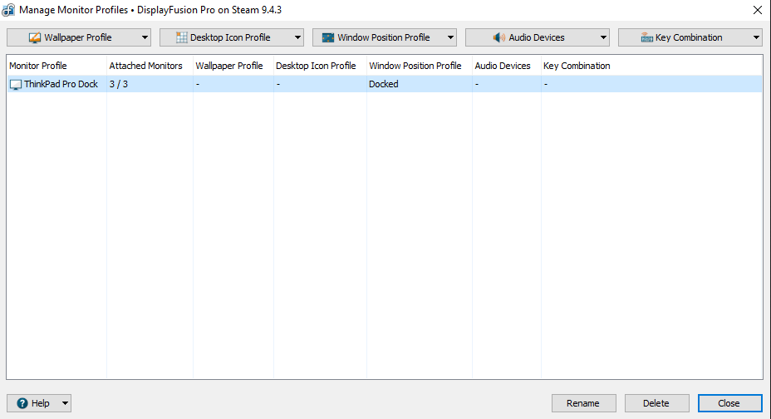Click the Help question mark icon

click(x=22, y=403)
